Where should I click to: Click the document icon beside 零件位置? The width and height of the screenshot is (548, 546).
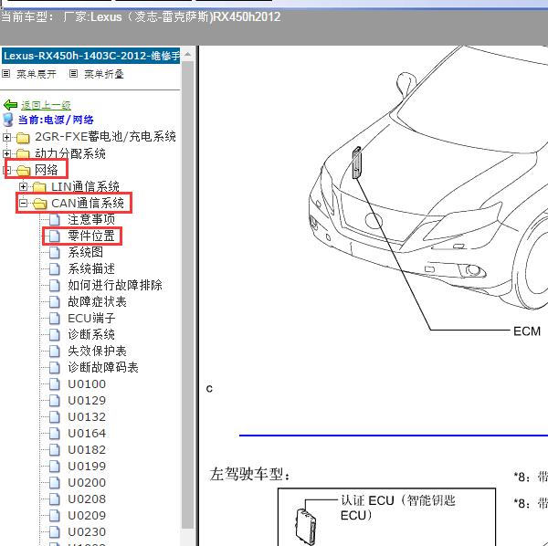pyautogui.click(x=55, y=236)
